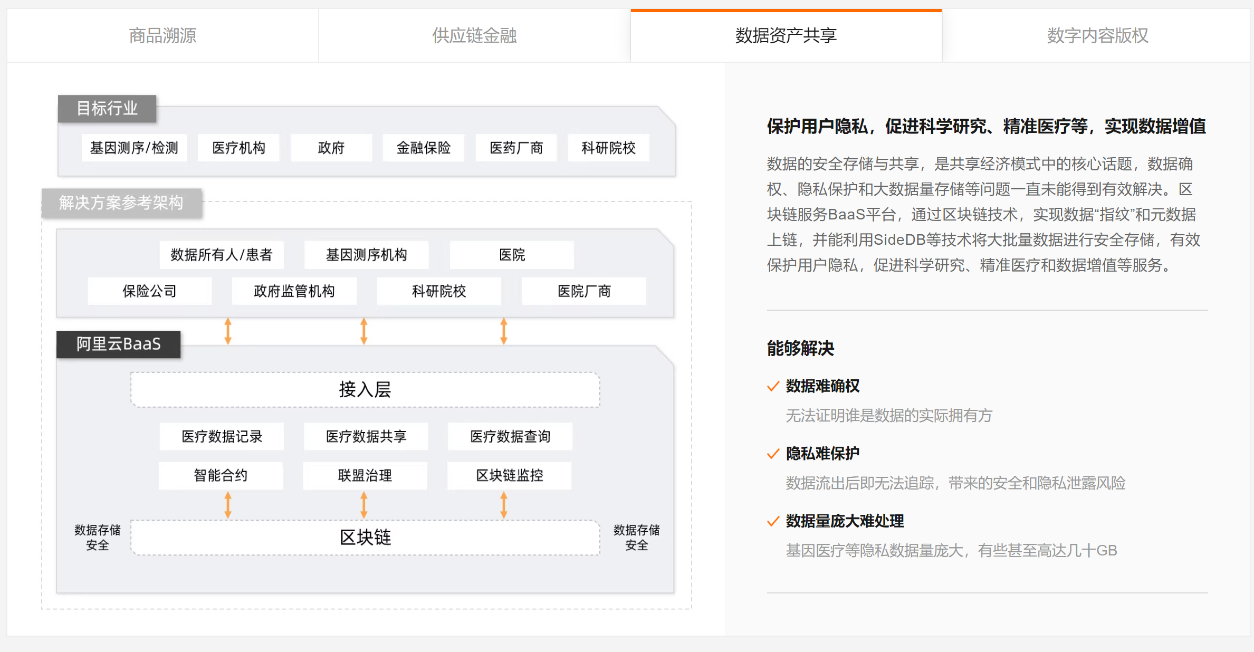Click the 数据所有人/患者 participant box
1254x652 pixels.
point(221,255)
